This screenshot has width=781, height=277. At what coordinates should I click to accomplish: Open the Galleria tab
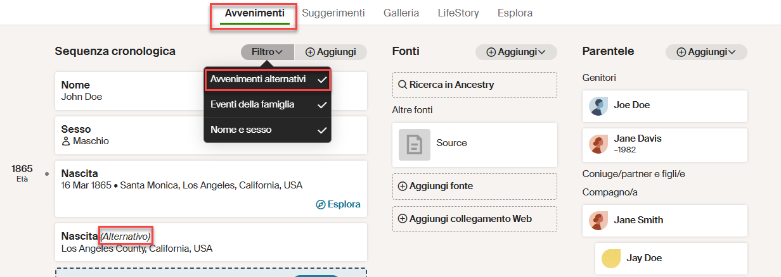(x=401, y=13)
